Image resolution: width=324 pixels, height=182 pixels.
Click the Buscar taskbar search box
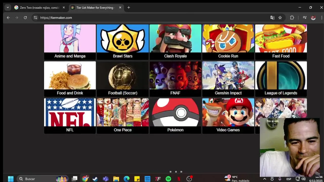tap(43, 179)
